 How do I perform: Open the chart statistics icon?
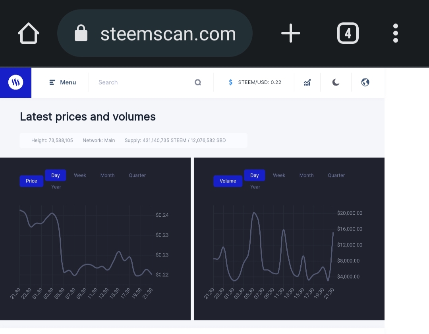[x=307, y=83]
